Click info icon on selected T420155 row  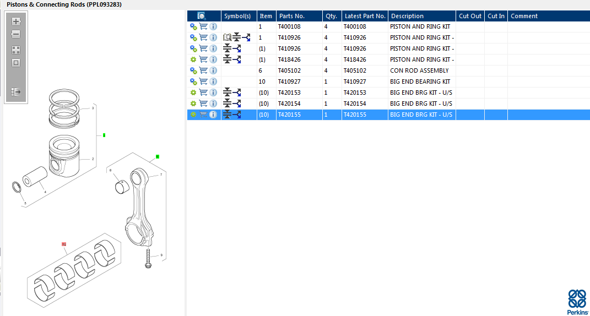coord(213,115)
